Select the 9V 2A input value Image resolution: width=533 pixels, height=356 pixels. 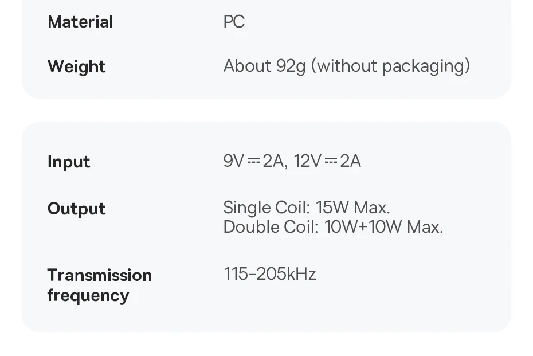click(x=253, y=161)
